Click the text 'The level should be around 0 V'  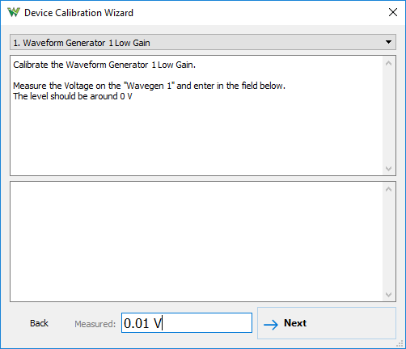click(x=73, y=96)
